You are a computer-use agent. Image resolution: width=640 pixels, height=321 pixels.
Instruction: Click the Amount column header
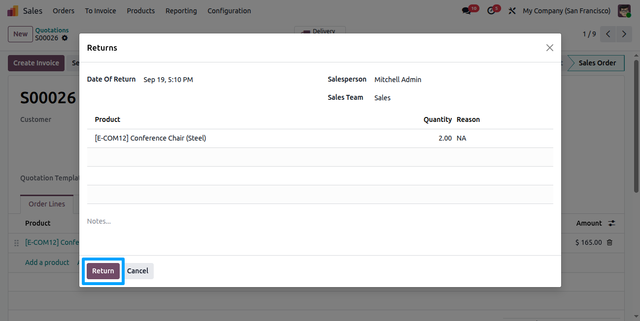(589, 223)
